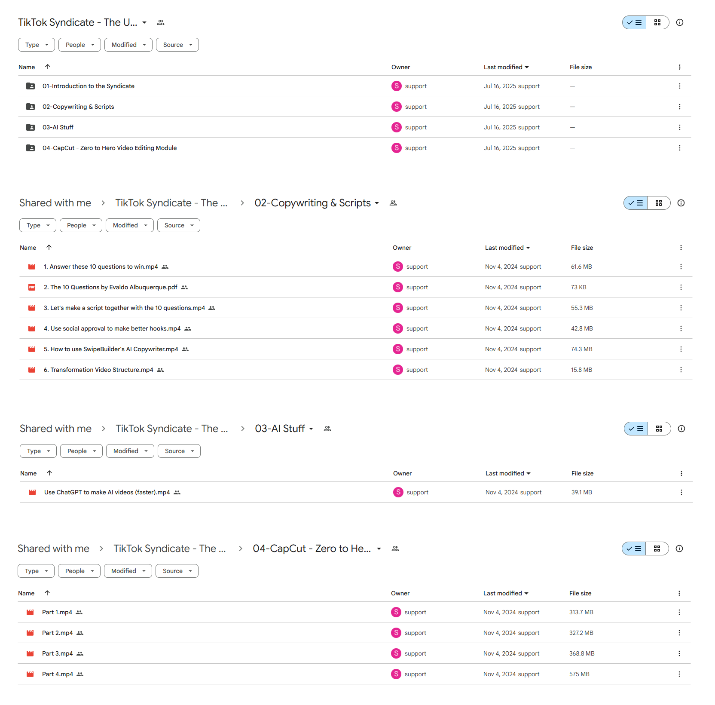Switch to grid layout in 04-CapCut section

click(x=657, y=549)
